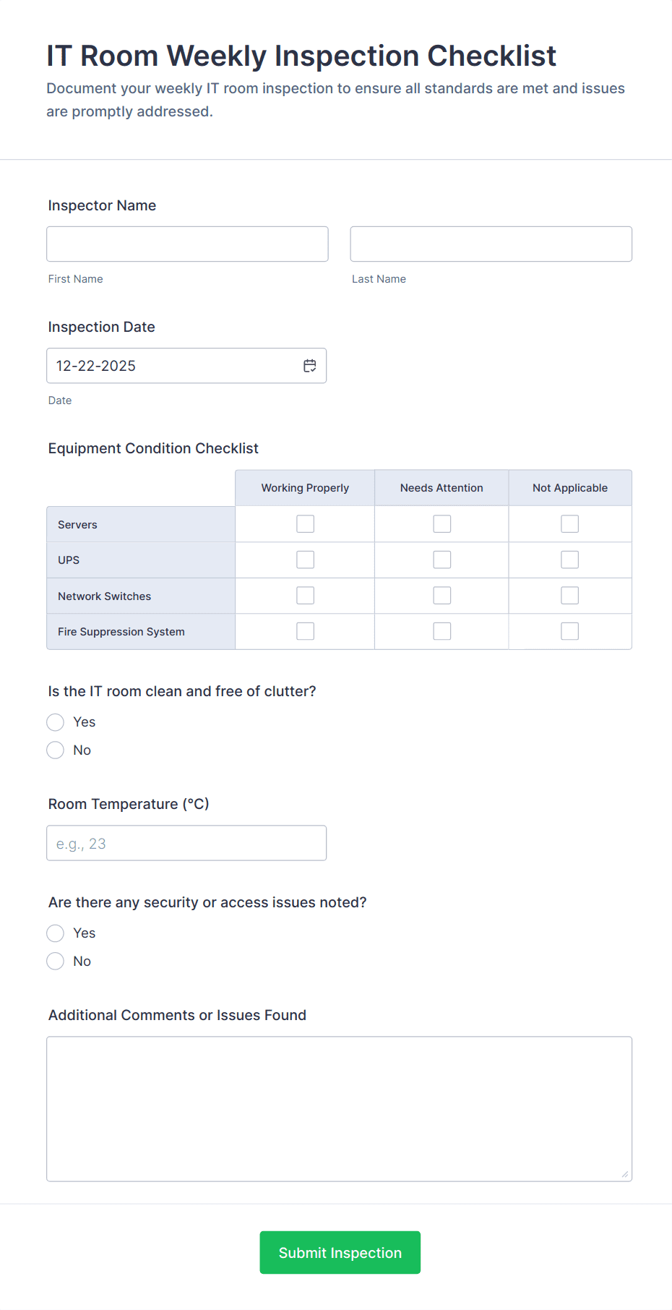Select 'No' for IT room cleanliness
672x1310 pixels.
55,750
